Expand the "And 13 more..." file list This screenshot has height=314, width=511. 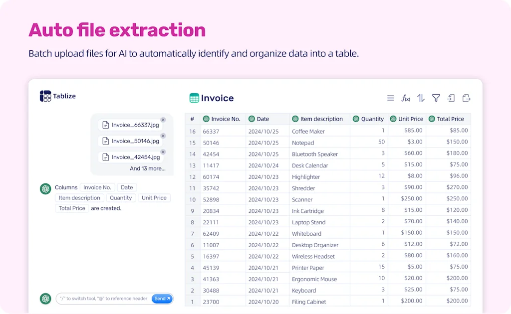point(147,168)
